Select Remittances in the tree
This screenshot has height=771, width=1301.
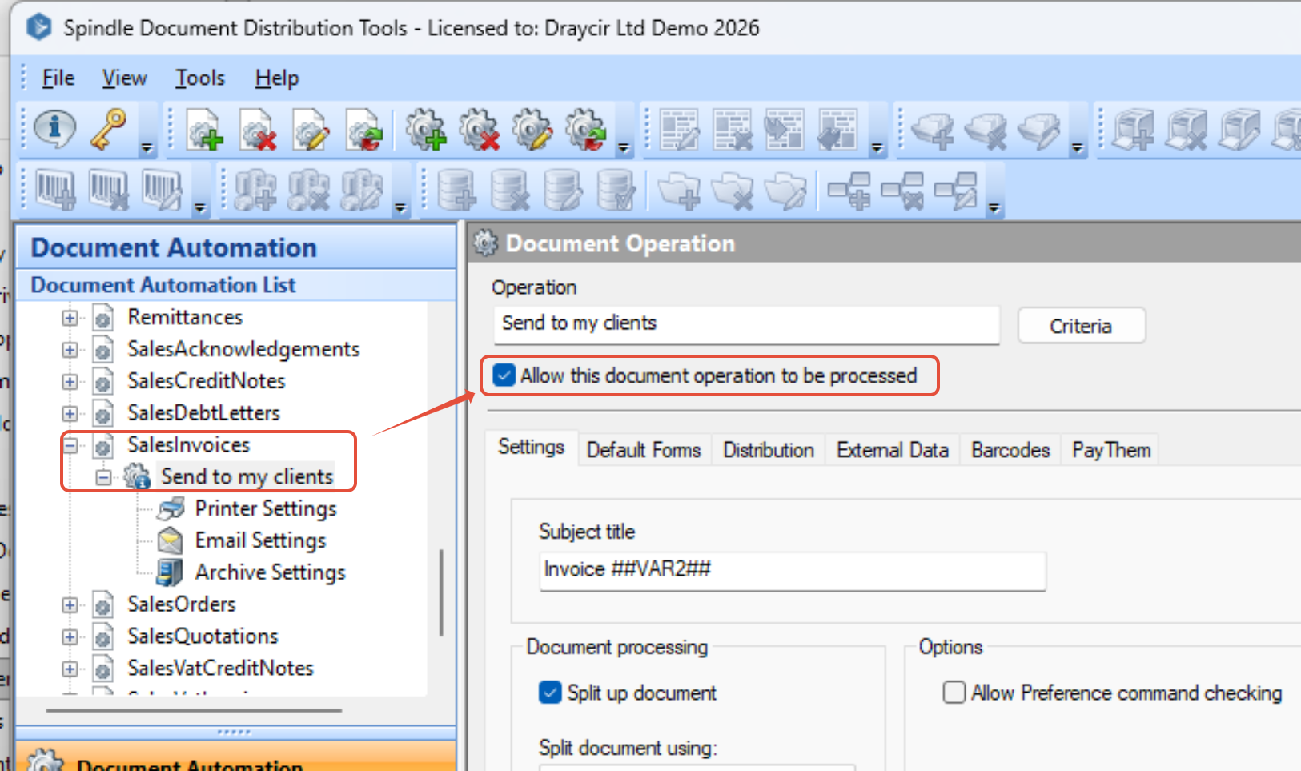185,318
